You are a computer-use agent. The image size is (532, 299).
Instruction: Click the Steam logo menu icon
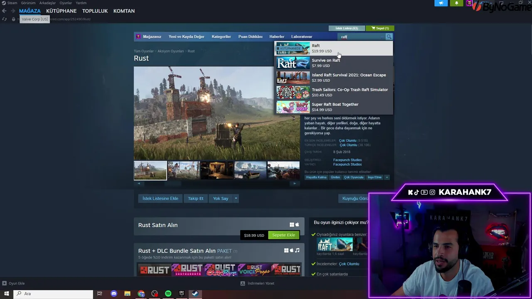pos(4,3)
